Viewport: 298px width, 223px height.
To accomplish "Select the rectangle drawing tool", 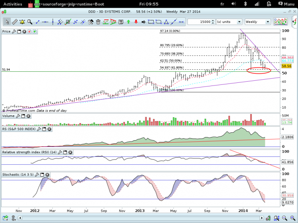I will 151,22.
